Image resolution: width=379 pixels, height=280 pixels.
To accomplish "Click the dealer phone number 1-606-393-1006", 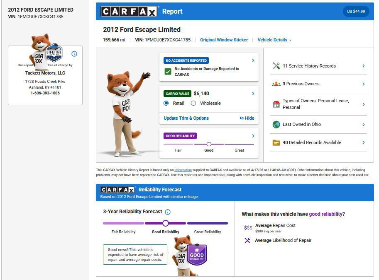I will tap(45, 93).
